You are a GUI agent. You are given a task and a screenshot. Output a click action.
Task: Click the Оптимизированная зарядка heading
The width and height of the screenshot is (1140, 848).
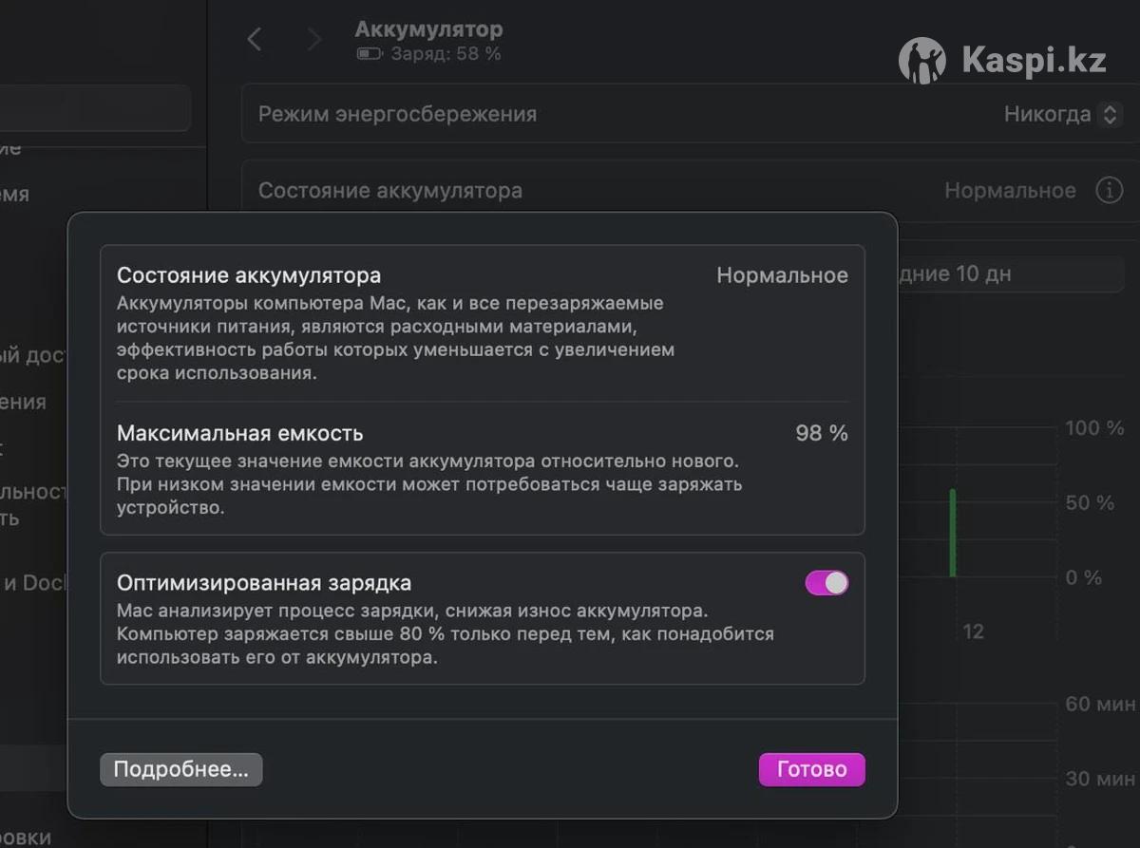tap(264, 583)
